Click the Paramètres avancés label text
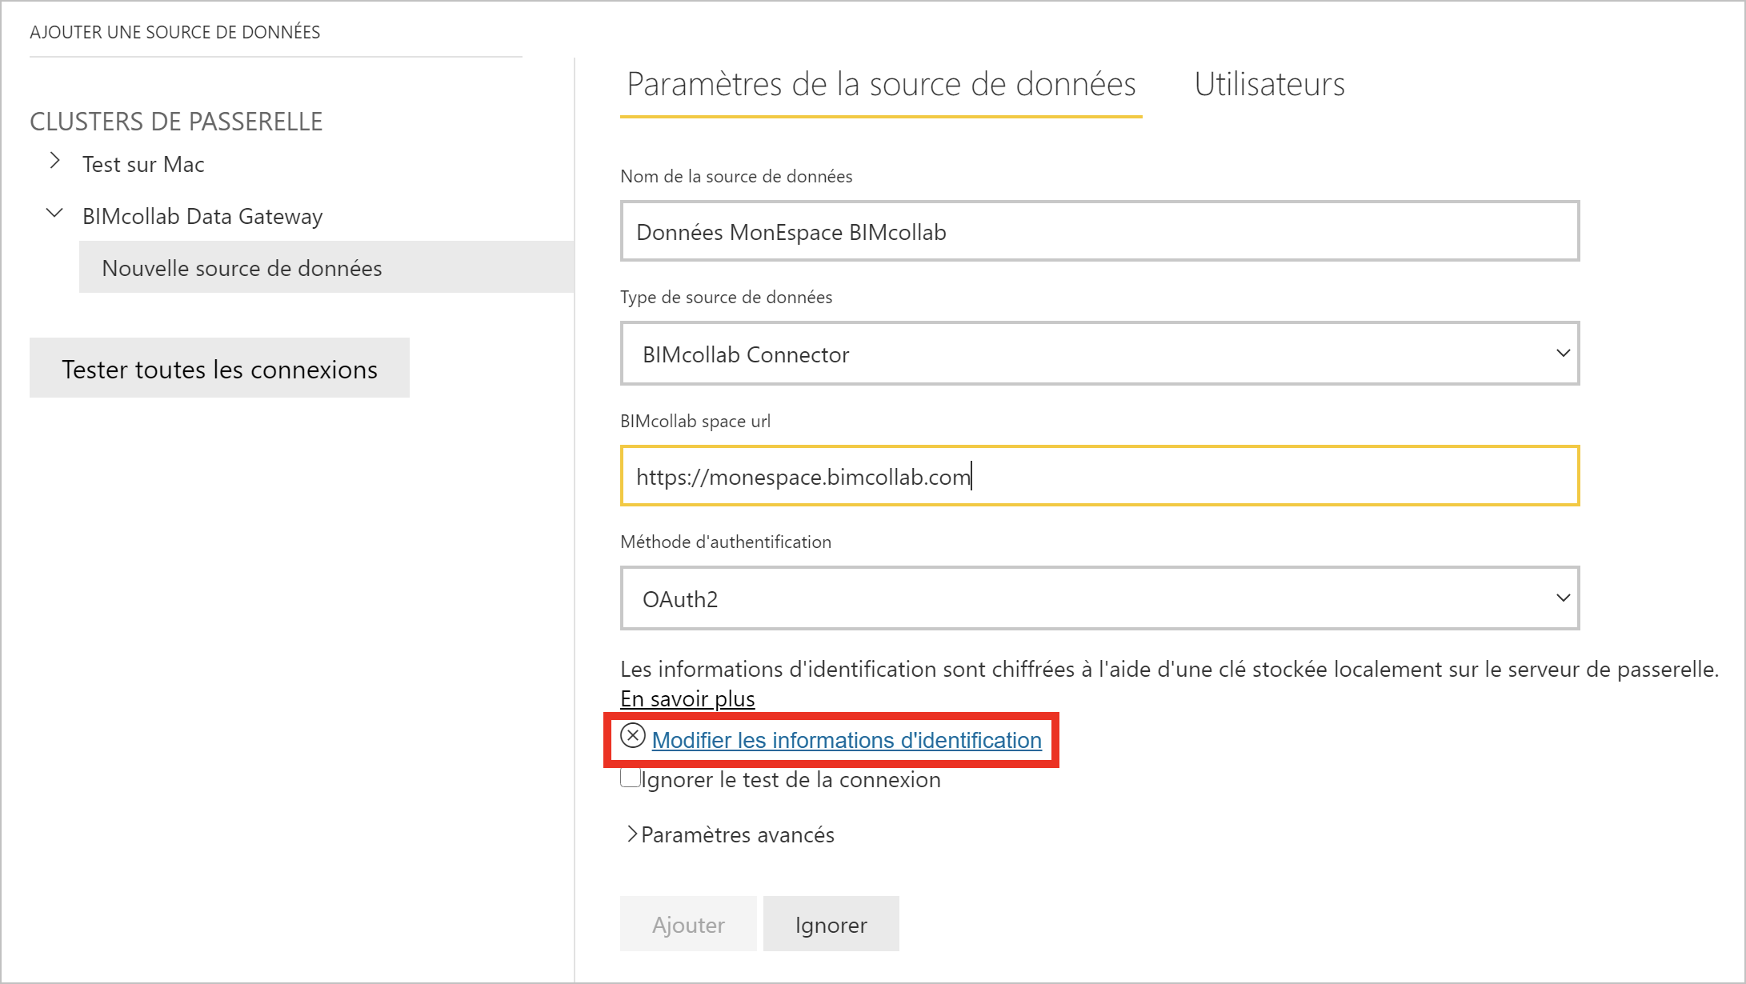The height and width of the screenshot is (984, 1746). pos(737,834)
